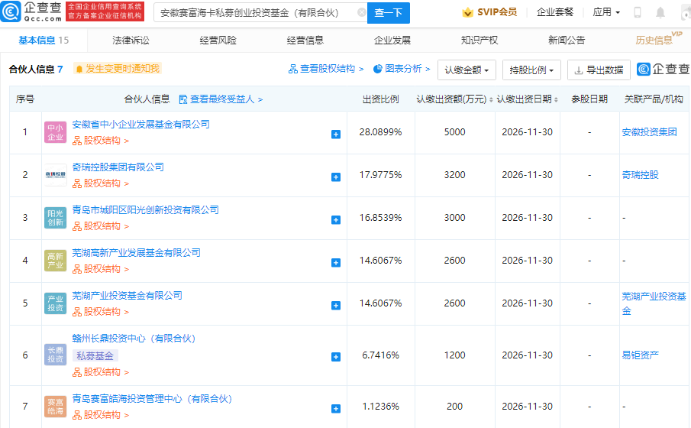The height and width of the screenshot is (428, 691).
Task: Click the 赛富皓海 company logo thumbnail
Action: 56,407
